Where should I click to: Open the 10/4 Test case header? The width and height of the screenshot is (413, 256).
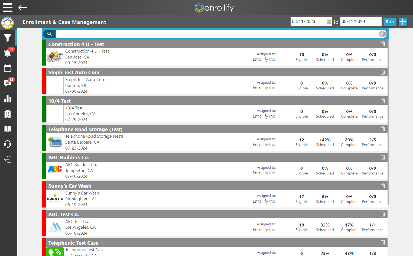click(217, 101)
